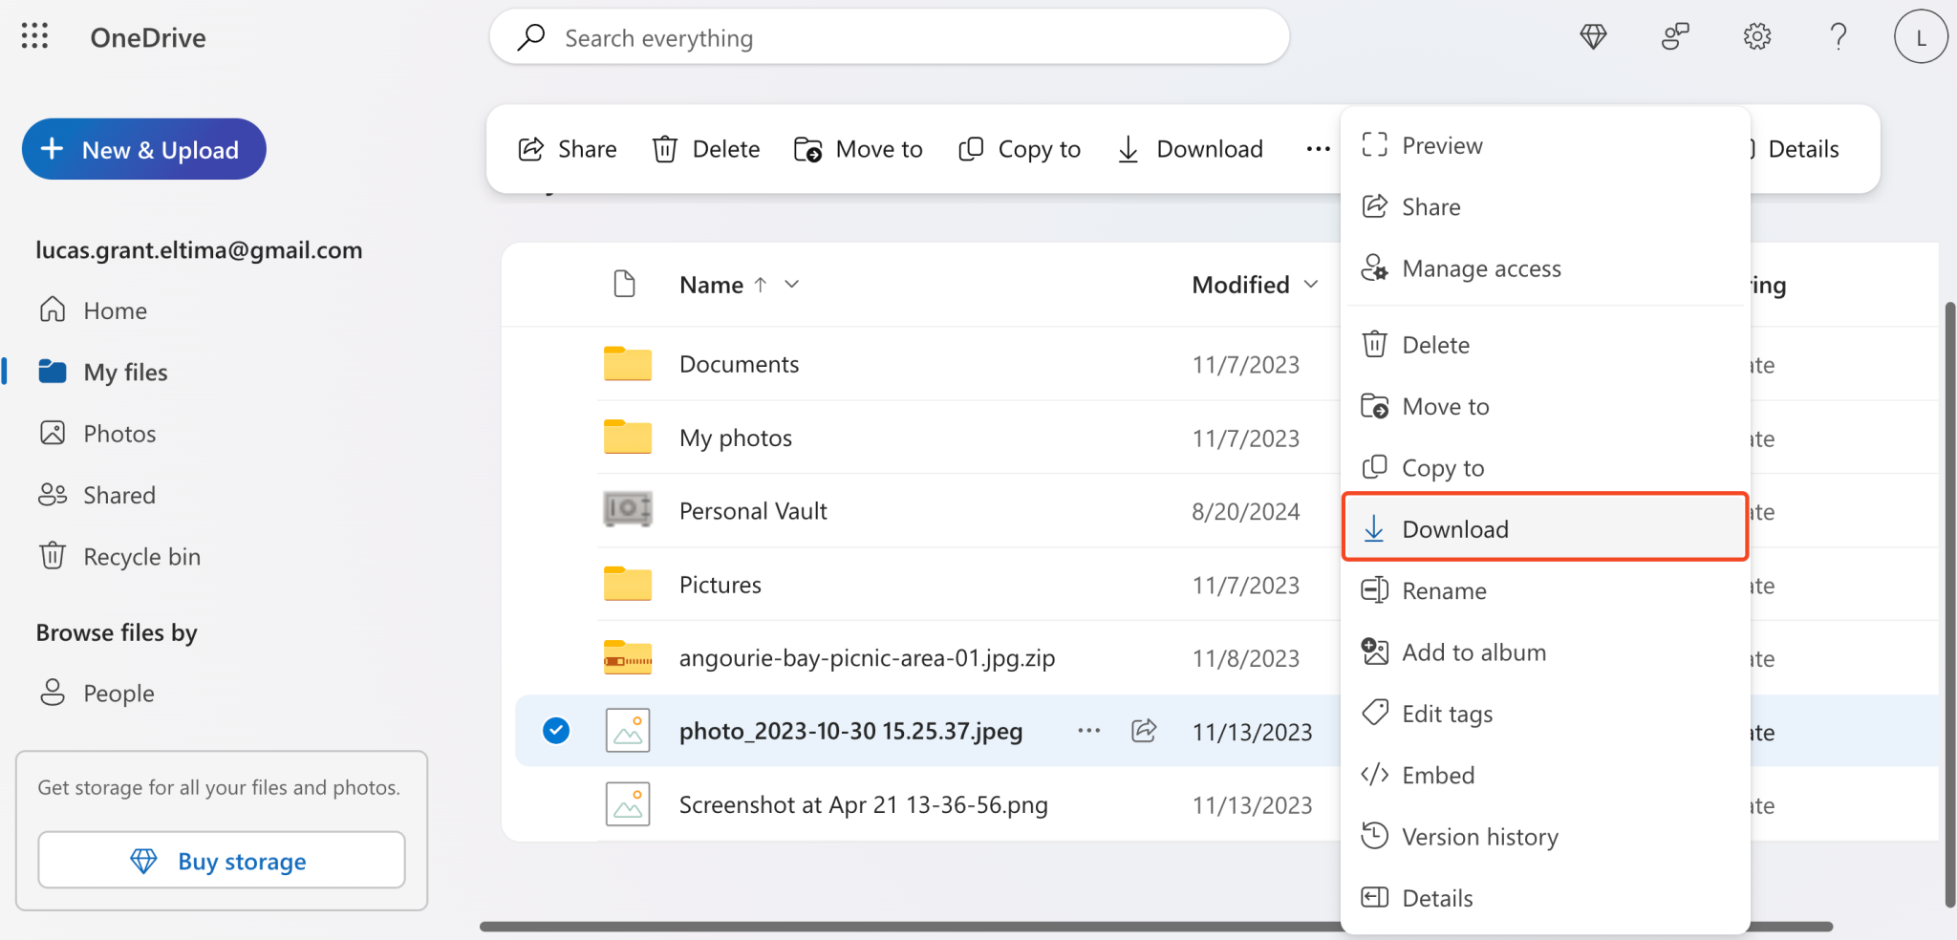Click the horizontal scrollbar at the bottom
Image resolution: width=1957 pixels, height=940 pixels.
(1156, 926)
